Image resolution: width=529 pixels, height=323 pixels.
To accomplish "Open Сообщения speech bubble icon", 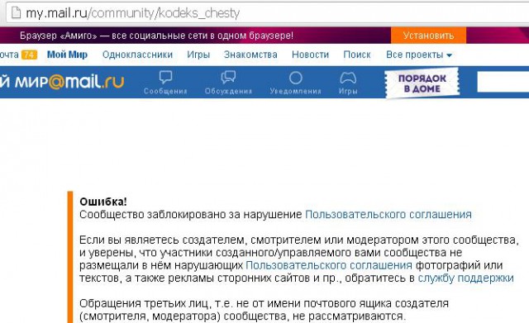I will (x=165, y=77).
